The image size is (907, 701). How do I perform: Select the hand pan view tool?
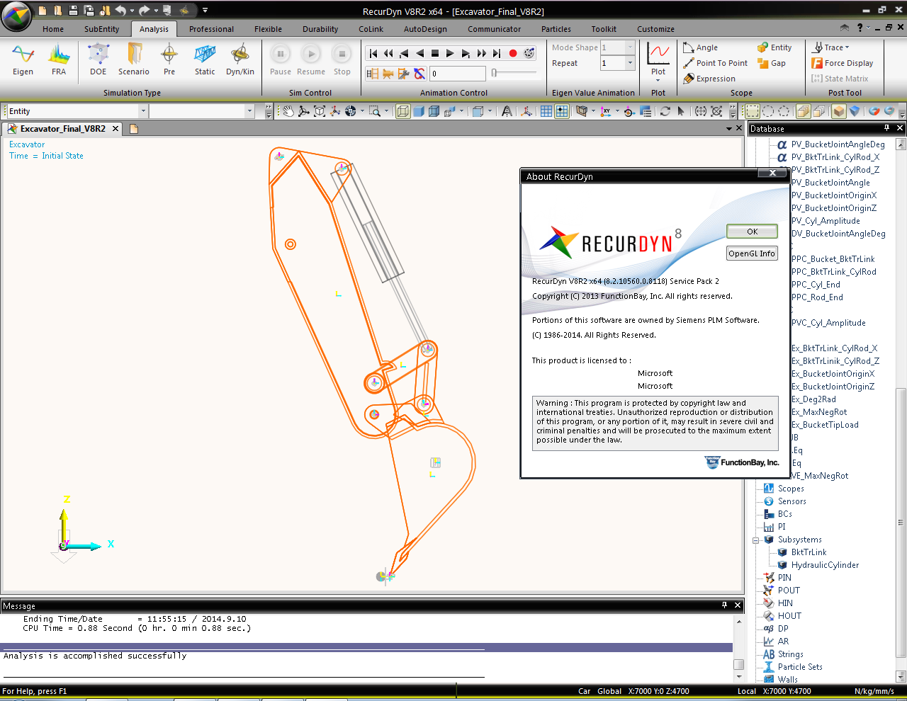pyautogui.click(x=288, y=111)
